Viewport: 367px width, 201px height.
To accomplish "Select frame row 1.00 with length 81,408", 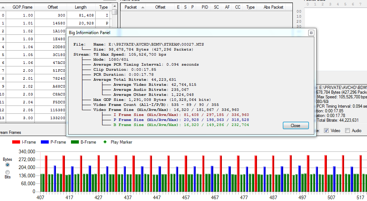I will tap(55, 15).
